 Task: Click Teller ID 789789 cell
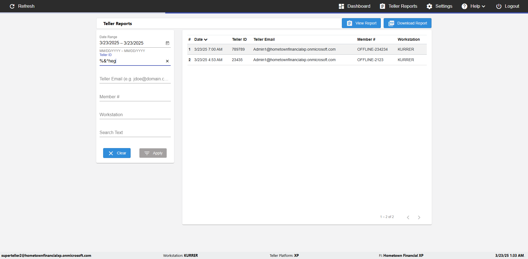pyautogui.click(x=238, y=50)
